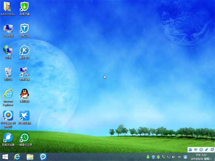Open IME settings gear on the floating bar
The width and height of the screenshot is (215, 161).
[x=212, y=149]
